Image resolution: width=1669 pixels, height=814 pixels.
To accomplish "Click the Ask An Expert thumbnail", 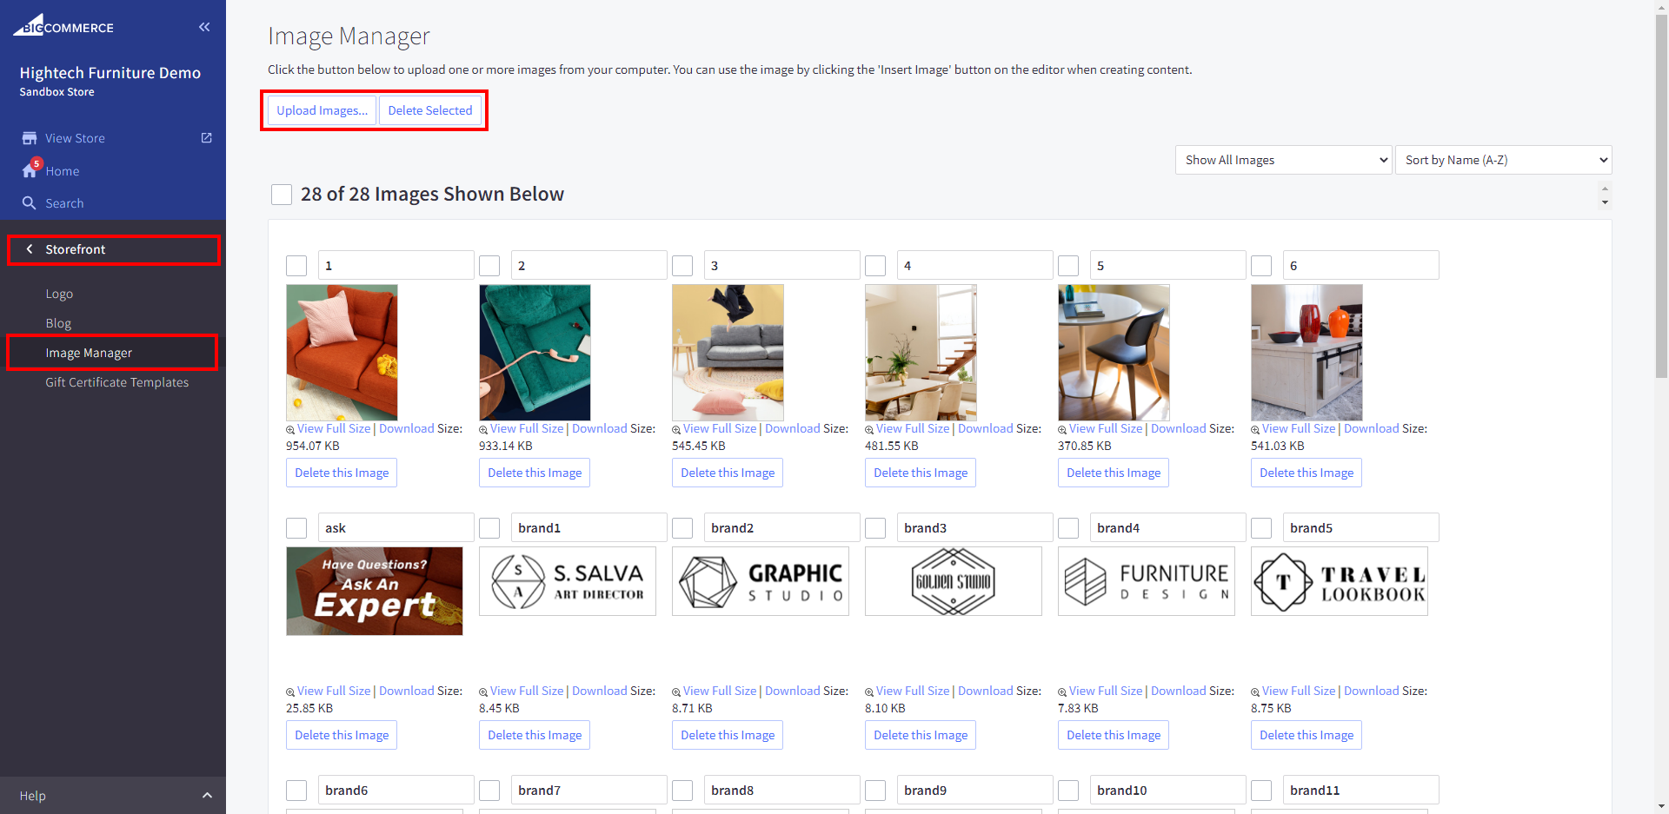I will [375, 591].
